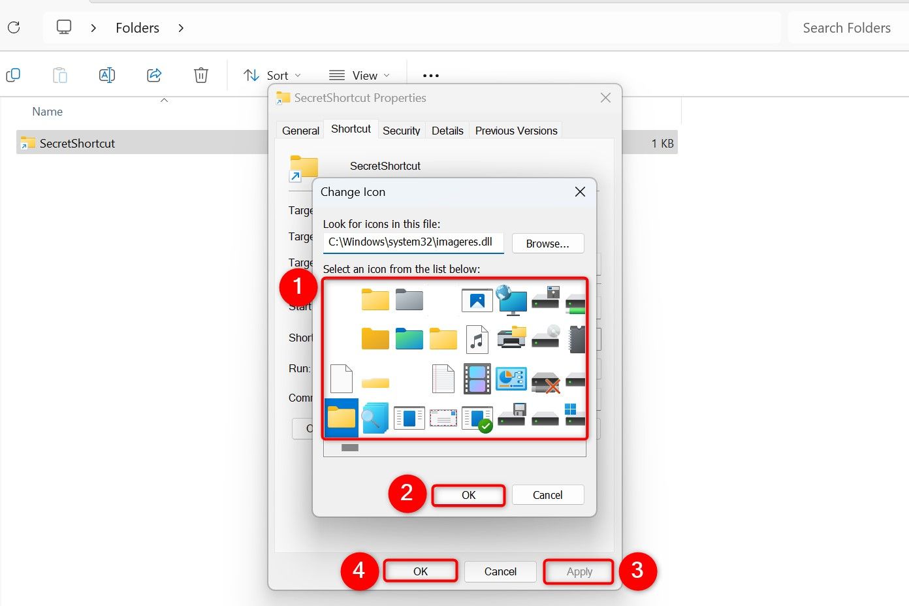Pick the teal folder icon
Screen dimensions: 909x606
pyautogui.click(x=409, y=339)
